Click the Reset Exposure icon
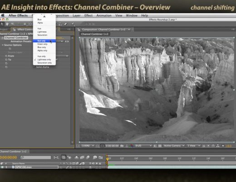Viewport: 236px width, 182px height. 223,146
